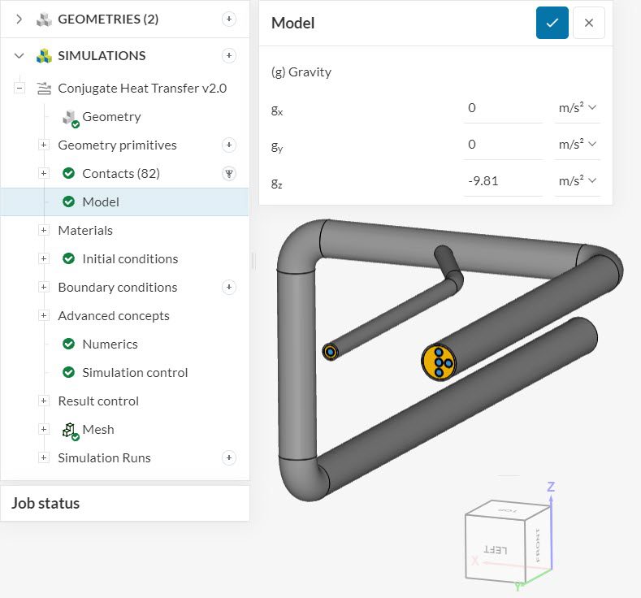The width and height of the screenshot is (641, 598).
Task: Close the Model panel with X button
Action: click(x=588, y=23)
